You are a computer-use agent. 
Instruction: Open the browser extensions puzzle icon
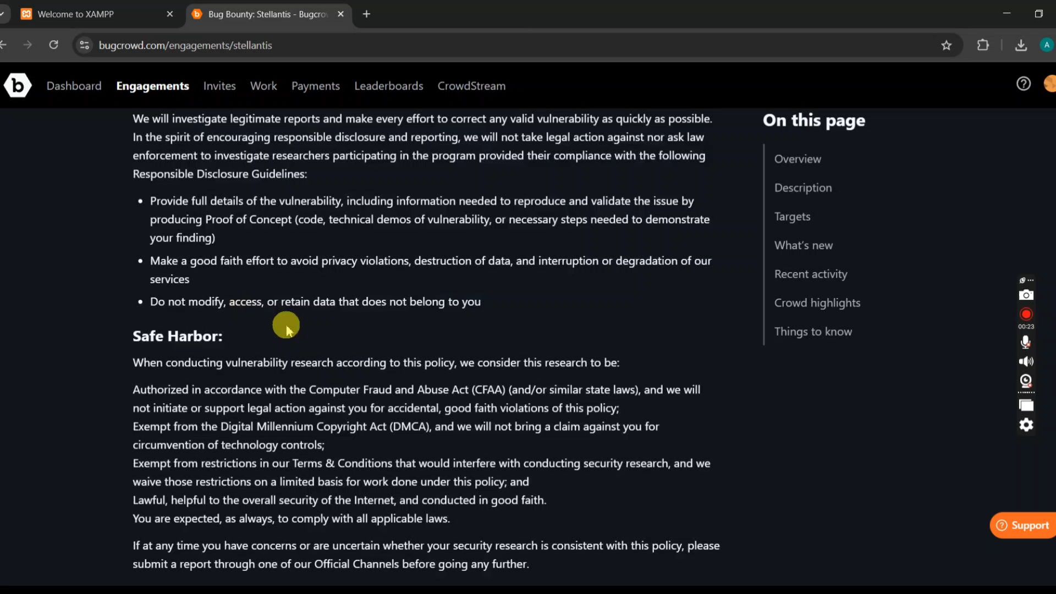(983, 45)
